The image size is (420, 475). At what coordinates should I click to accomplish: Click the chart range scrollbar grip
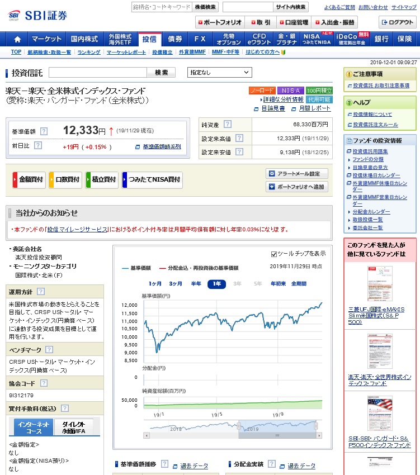click(x=277, y=436)
